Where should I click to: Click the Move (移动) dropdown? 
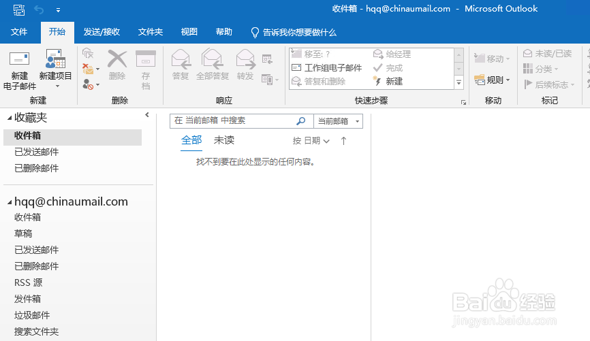[x=492, y=59]
